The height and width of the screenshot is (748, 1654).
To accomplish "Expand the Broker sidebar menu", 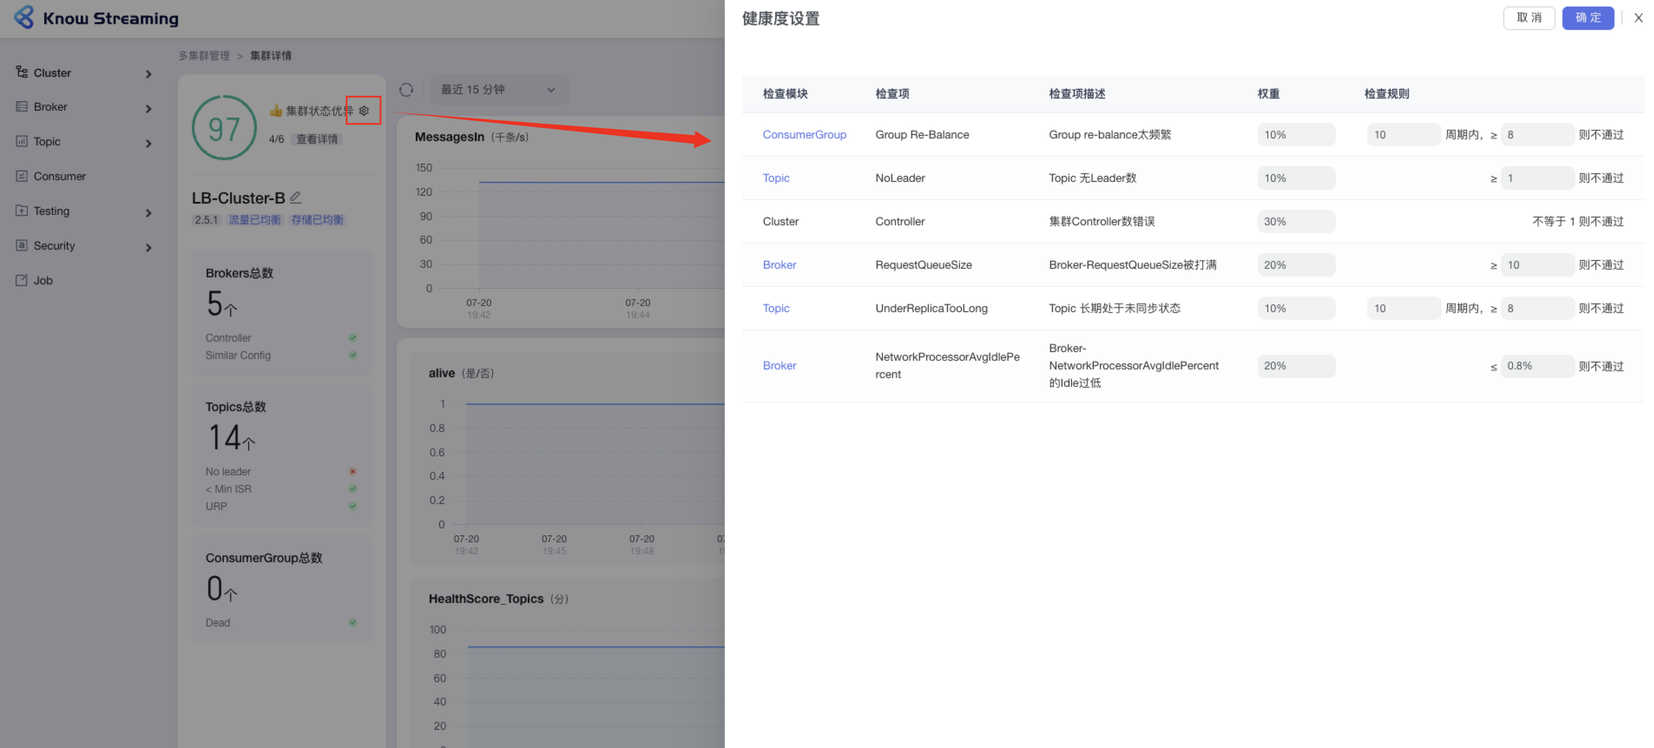I will click(148, 109).
